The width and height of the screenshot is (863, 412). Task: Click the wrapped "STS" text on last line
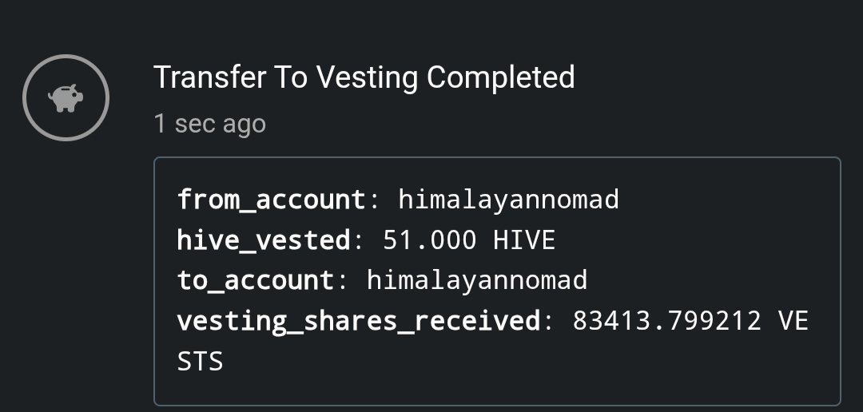(200, 362)
